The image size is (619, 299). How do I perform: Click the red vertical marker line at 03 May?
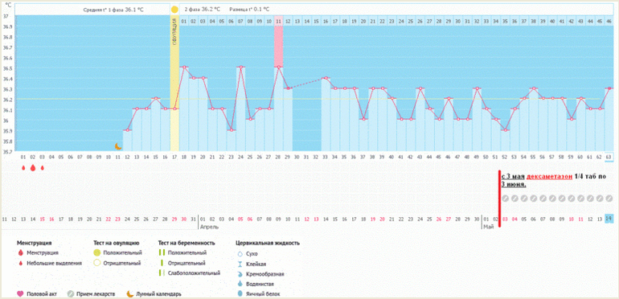499,199
